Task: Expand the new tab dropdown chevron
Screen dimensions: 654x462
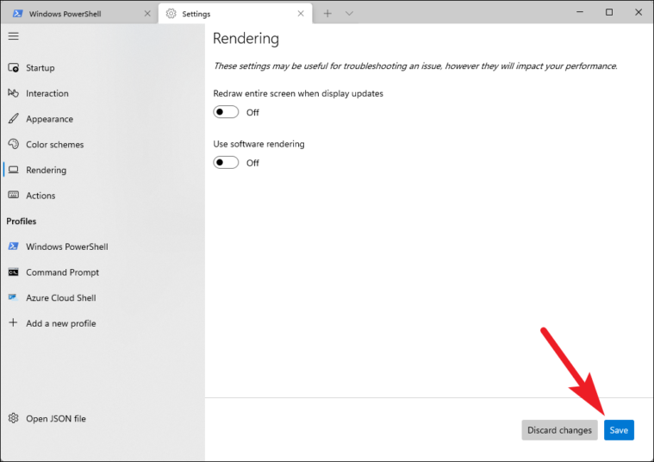Action: tap(349, 14)
